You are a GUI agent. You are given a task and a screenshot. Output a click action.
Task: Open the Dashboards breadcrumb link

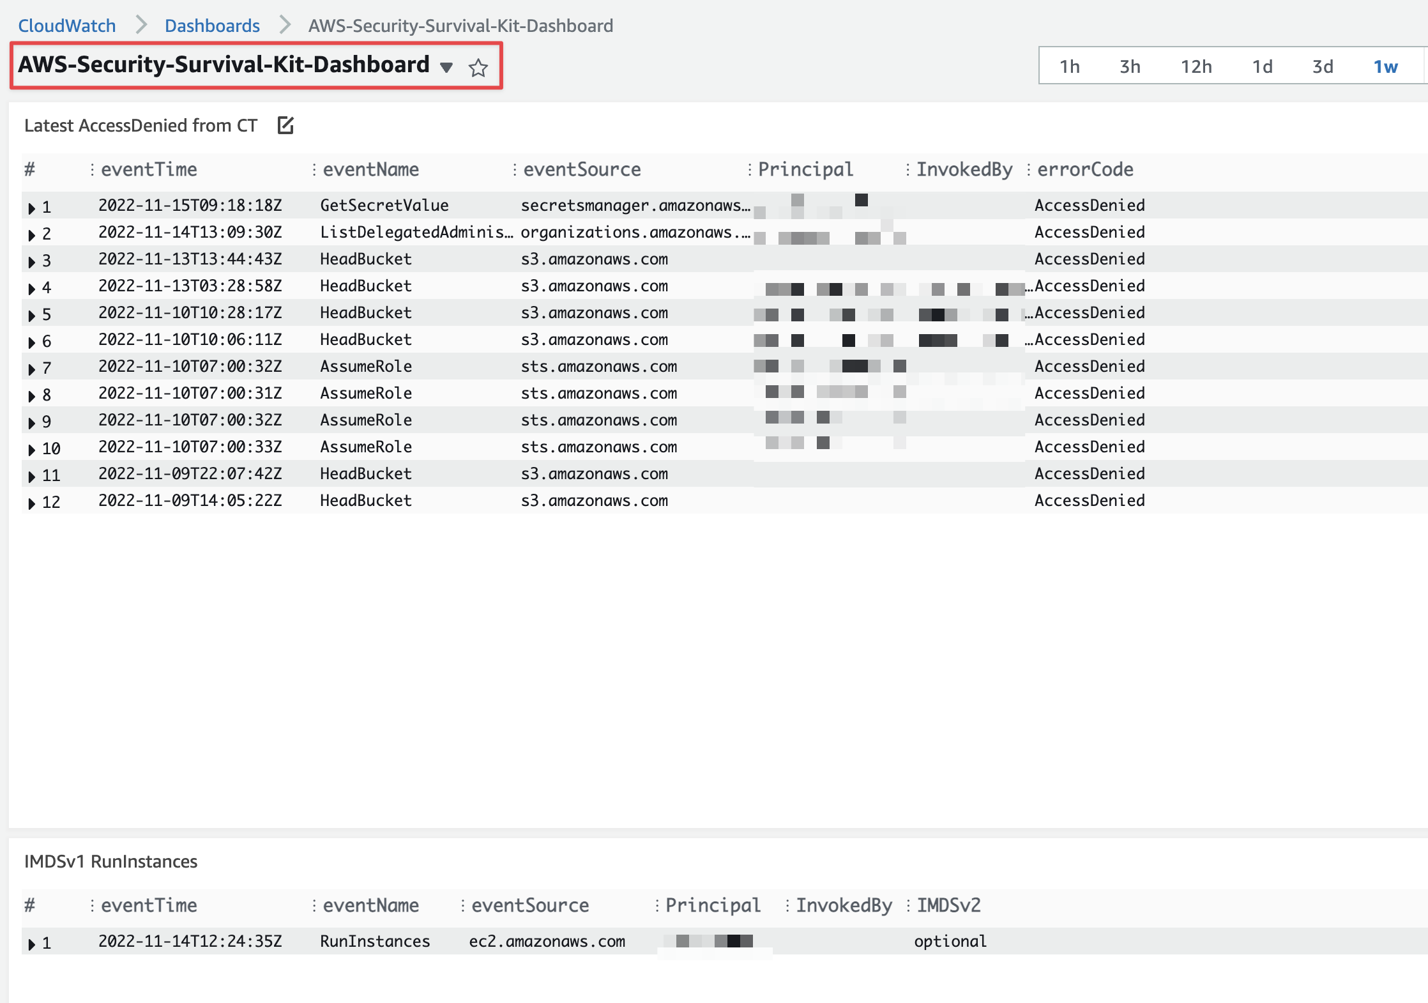point(212,26)
